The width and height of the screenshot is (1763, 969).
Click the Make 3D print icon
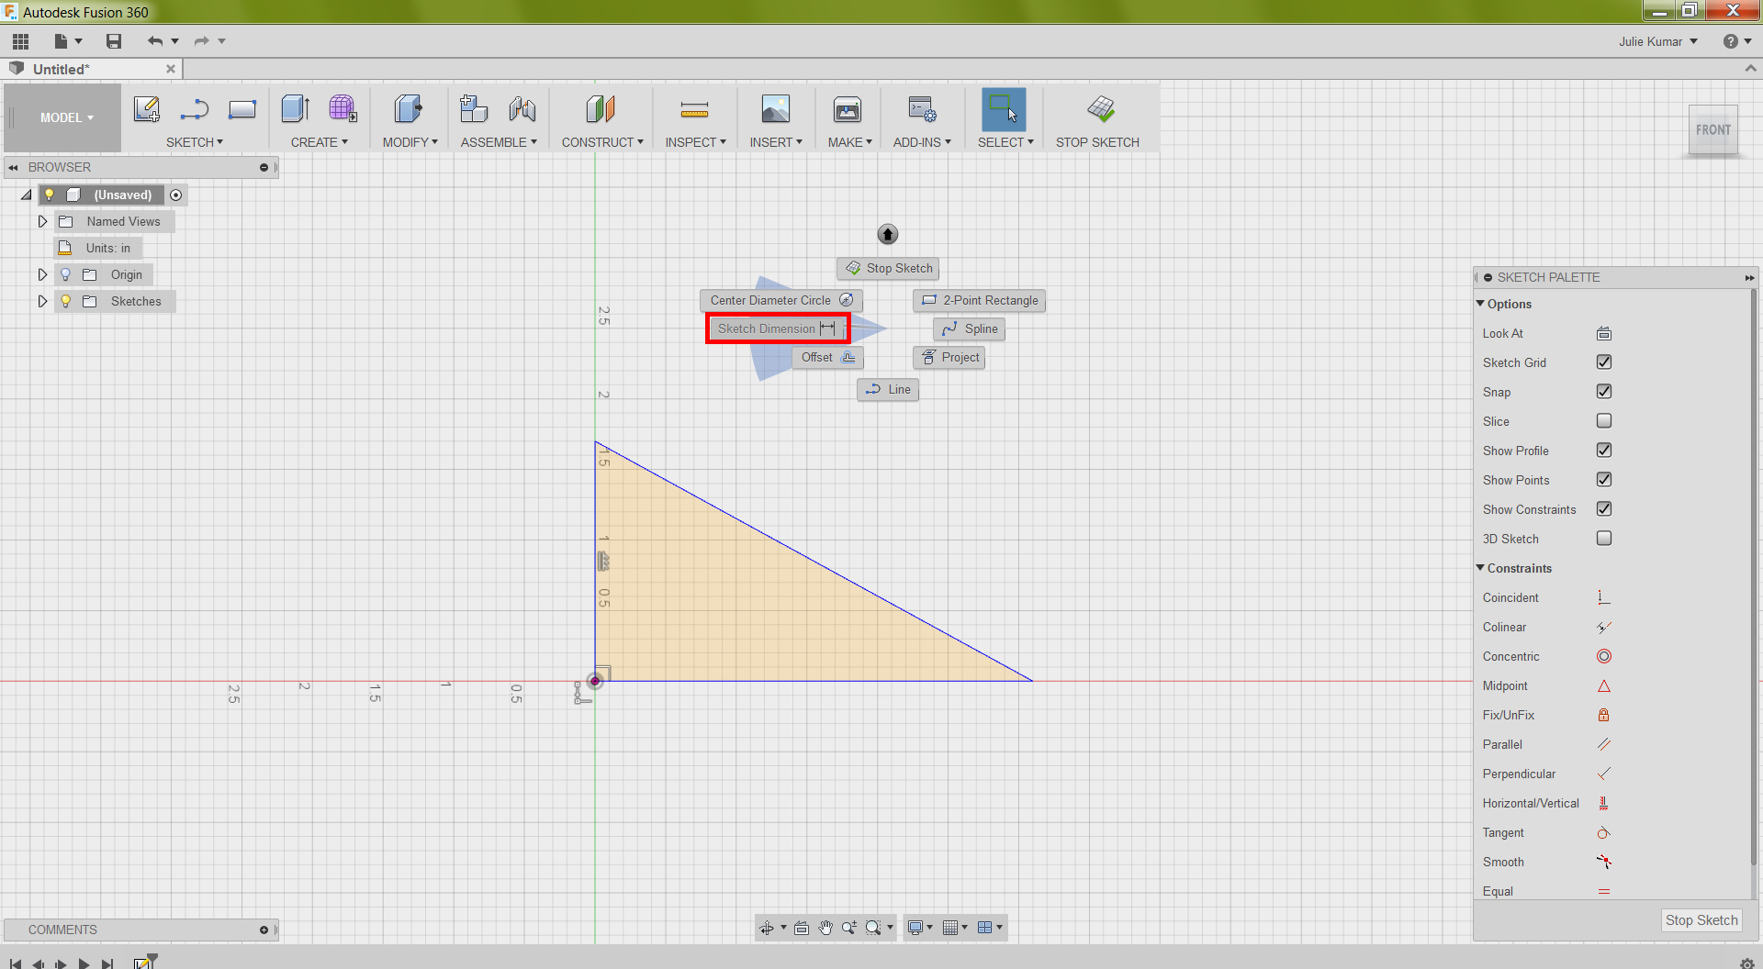(848, 109)
